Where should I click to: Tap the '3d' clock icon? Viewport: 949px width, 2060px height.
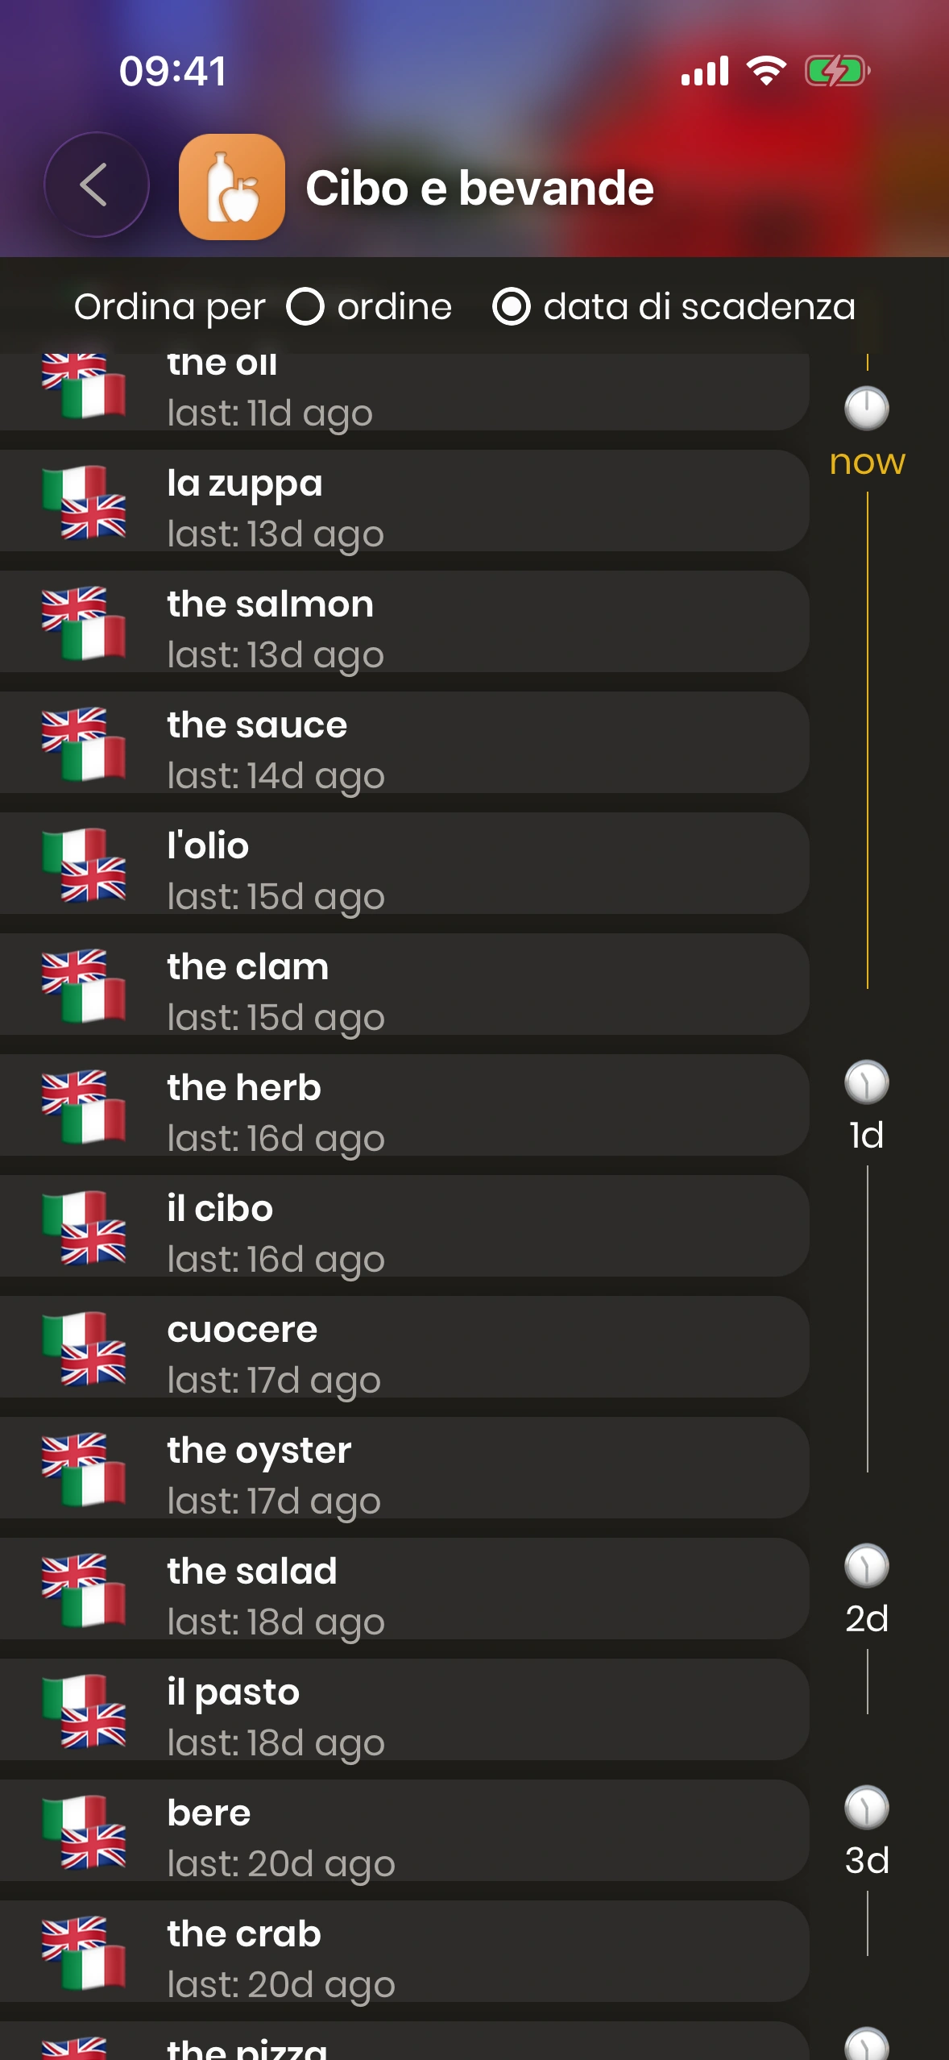[867, 1808]
